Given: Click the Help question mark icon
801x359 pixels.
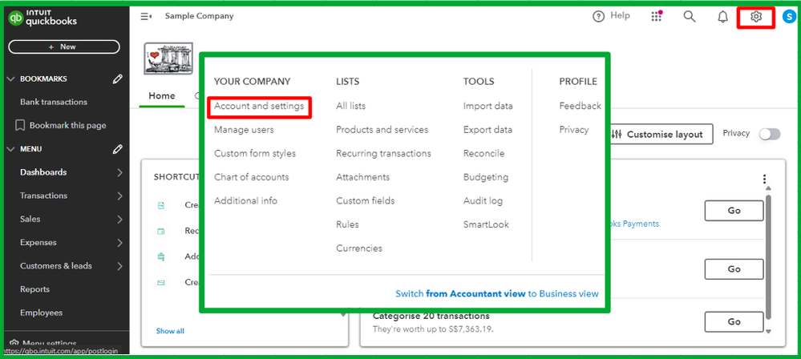Looking at the screenshot, I should pyautogui.click(x=598, y=17).
